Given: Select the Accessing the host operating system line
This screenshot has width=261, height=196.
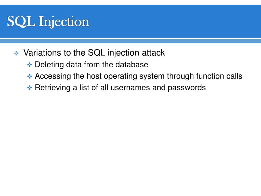Looking at the screenshot, I should (138, 76).
